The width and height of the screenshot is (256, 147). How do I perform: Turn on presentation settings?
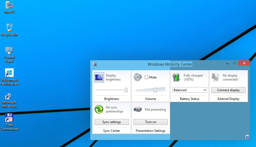(150, 122)
